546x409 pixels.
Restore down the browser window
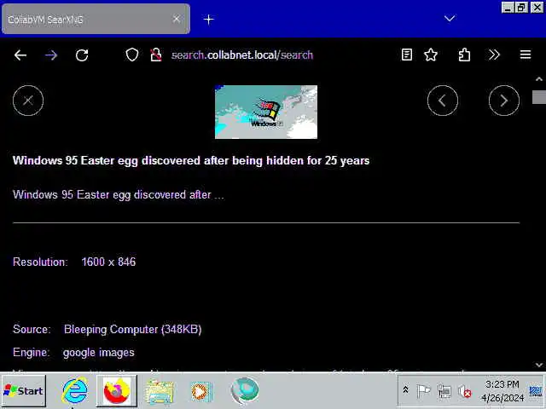click(x=521, y=8)
